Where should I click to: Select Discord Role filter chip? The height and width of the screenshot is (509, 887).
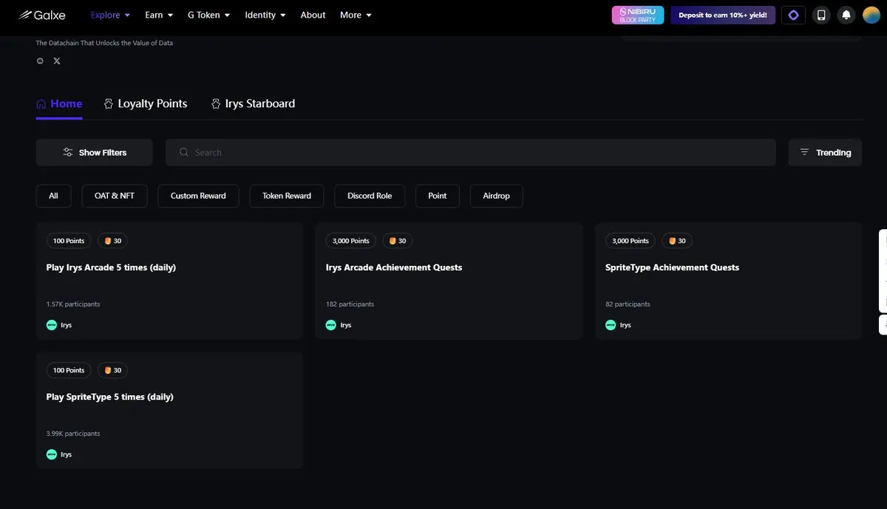[370, 196]
